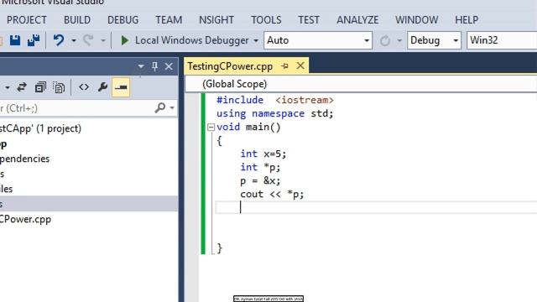Click the View Code icon

point(84,87)
